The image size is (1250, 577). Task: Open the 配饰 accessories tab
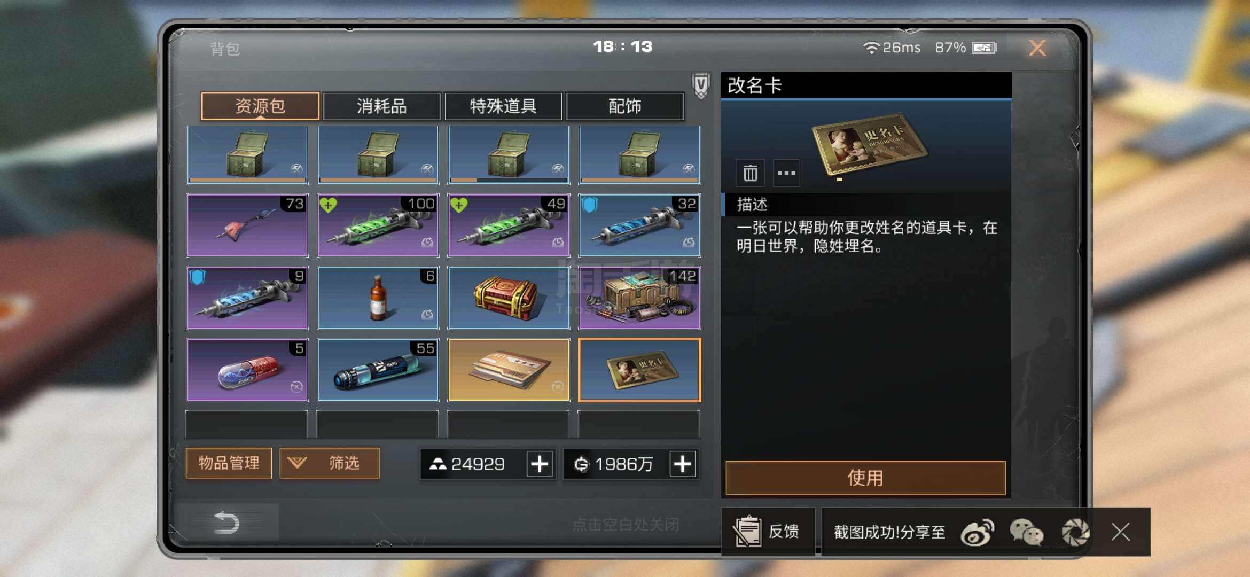[x=624, y=106]
